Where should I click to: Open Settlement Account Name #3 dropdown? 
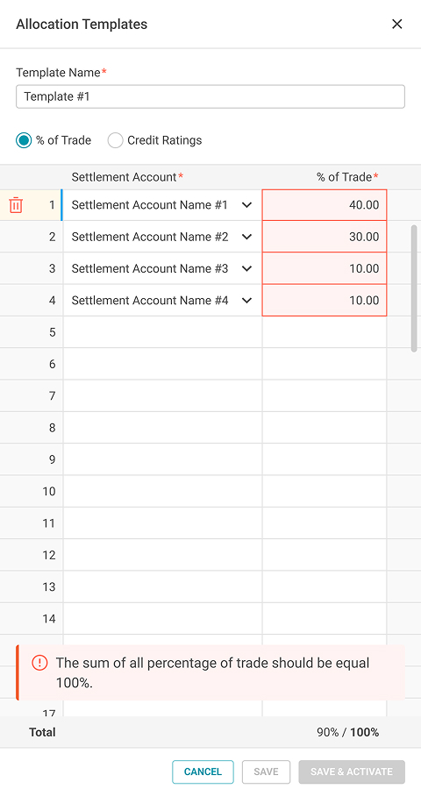tap(246, 268)
